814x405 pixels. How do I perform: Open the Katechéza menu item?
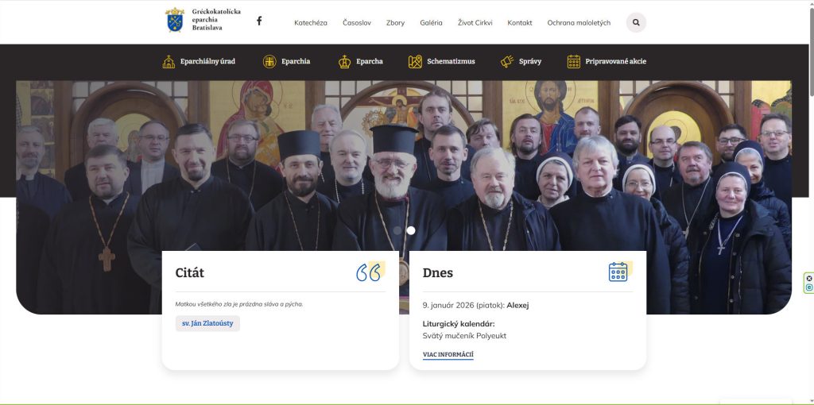pos(310,23)
